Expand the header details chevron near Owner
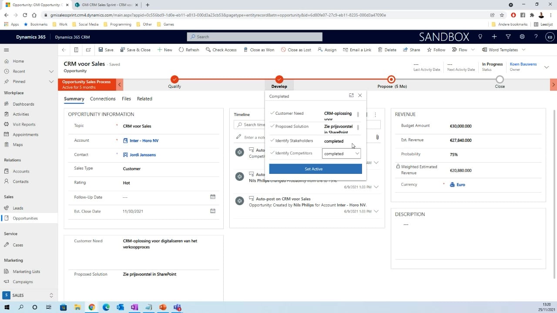 tap(547, 67)
